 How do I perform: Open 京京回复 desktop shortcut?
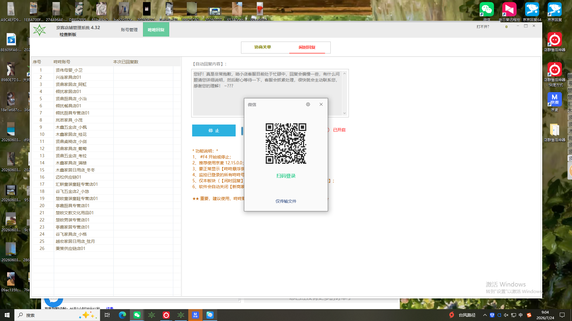(x=555, y=11)
